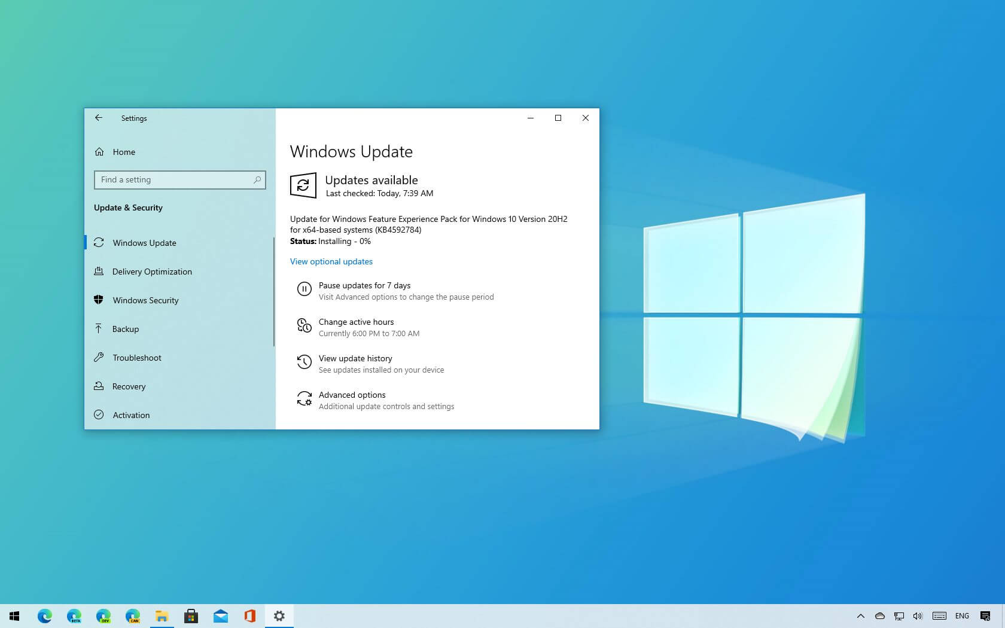Click the Update & Security heading
The image size is (1005, 628).
(128, 208)
